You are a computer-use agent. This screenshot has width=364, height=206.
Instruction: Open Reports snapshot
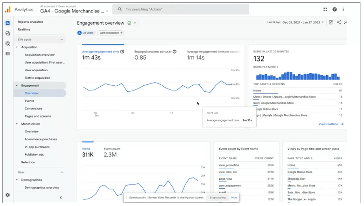30,22
